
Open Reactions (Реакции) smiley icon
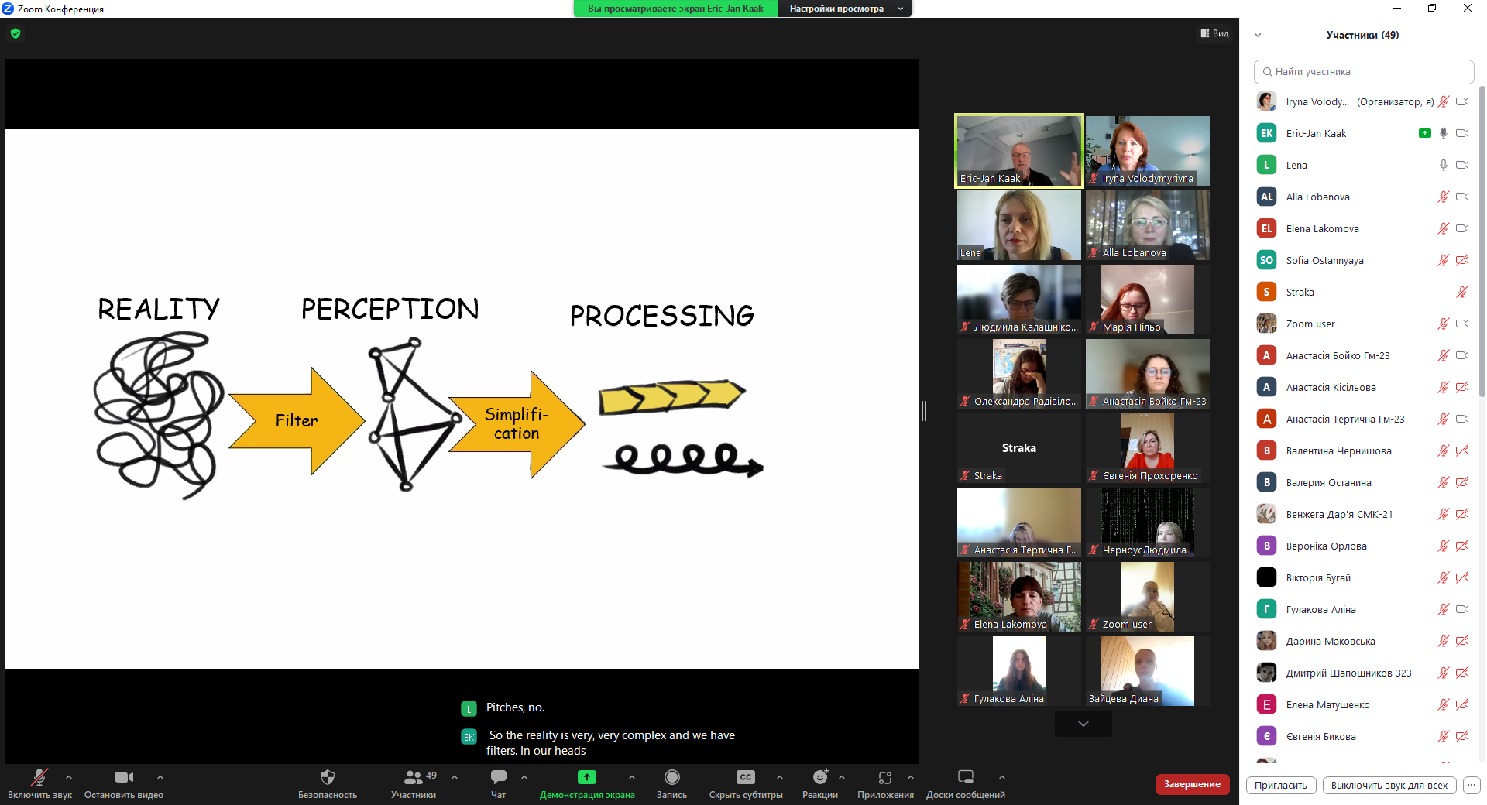[819, 777]
